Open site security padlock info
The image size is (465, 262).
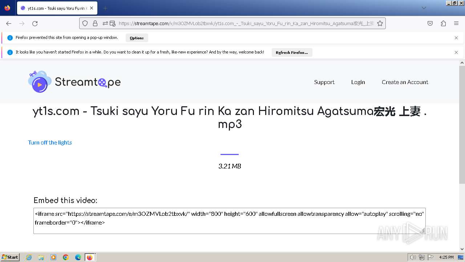95,23
